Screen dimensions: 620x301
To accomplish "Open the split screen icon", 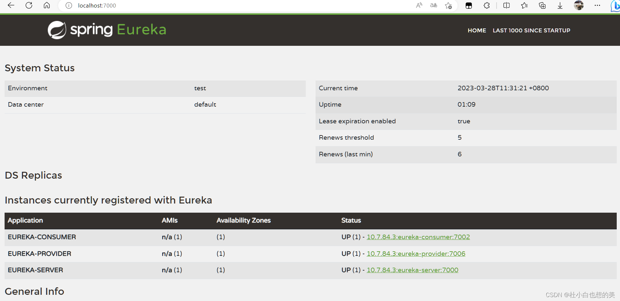I will [506, 6].
